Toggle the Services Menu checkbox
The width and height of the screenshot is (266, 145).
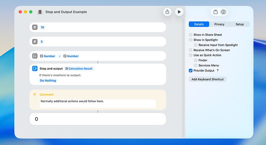tap(195, 66)
